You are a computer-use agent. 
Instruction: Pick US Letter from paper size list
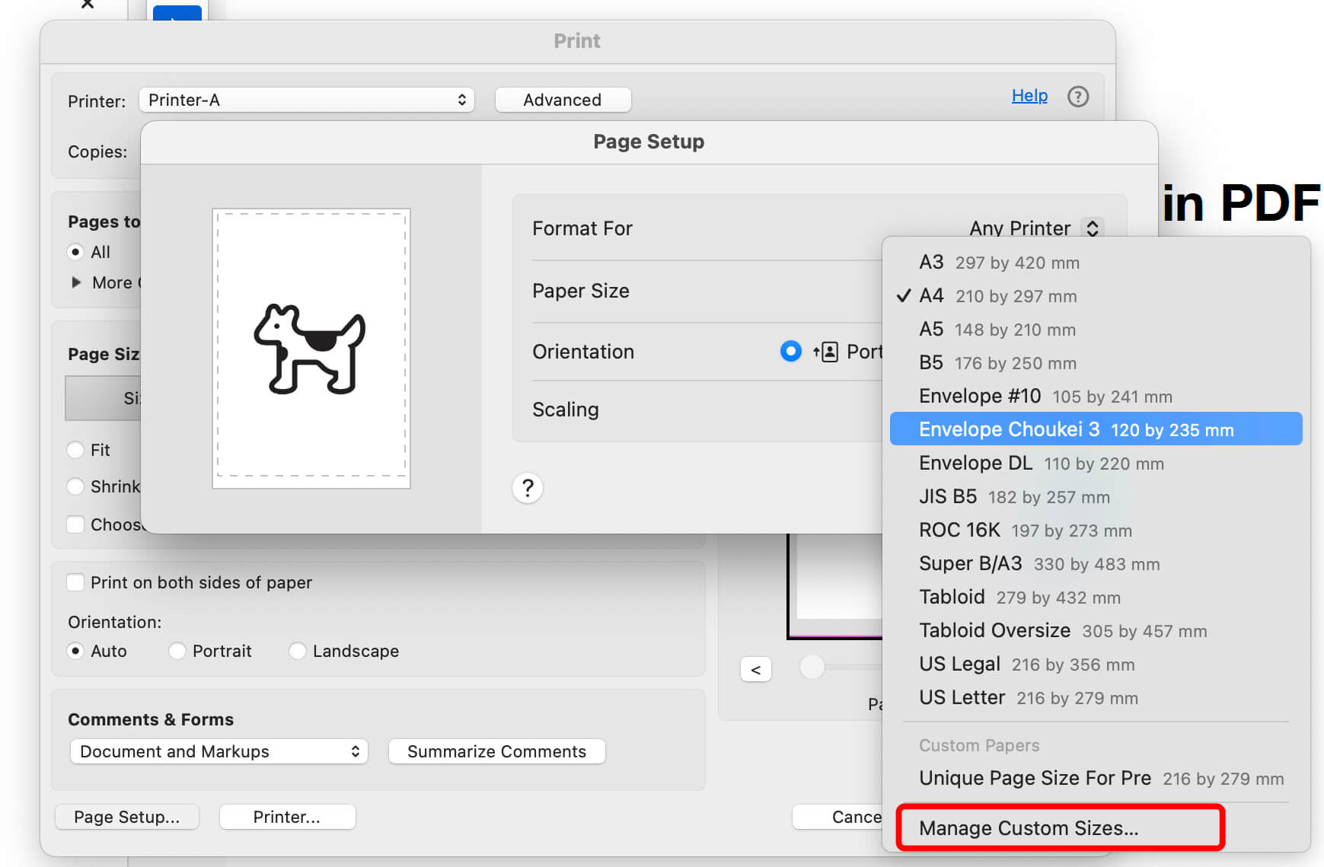pyautogui.click(x=1028, y=698)
